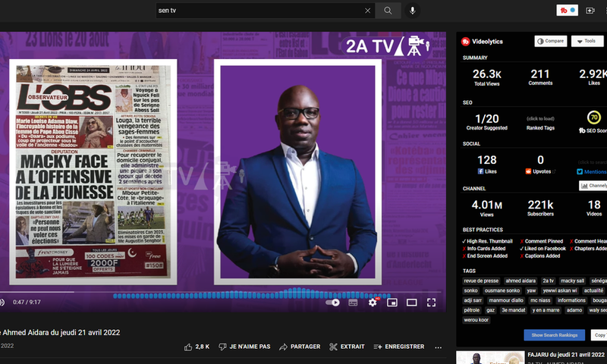Click the search magnifier button

(388, 11)
